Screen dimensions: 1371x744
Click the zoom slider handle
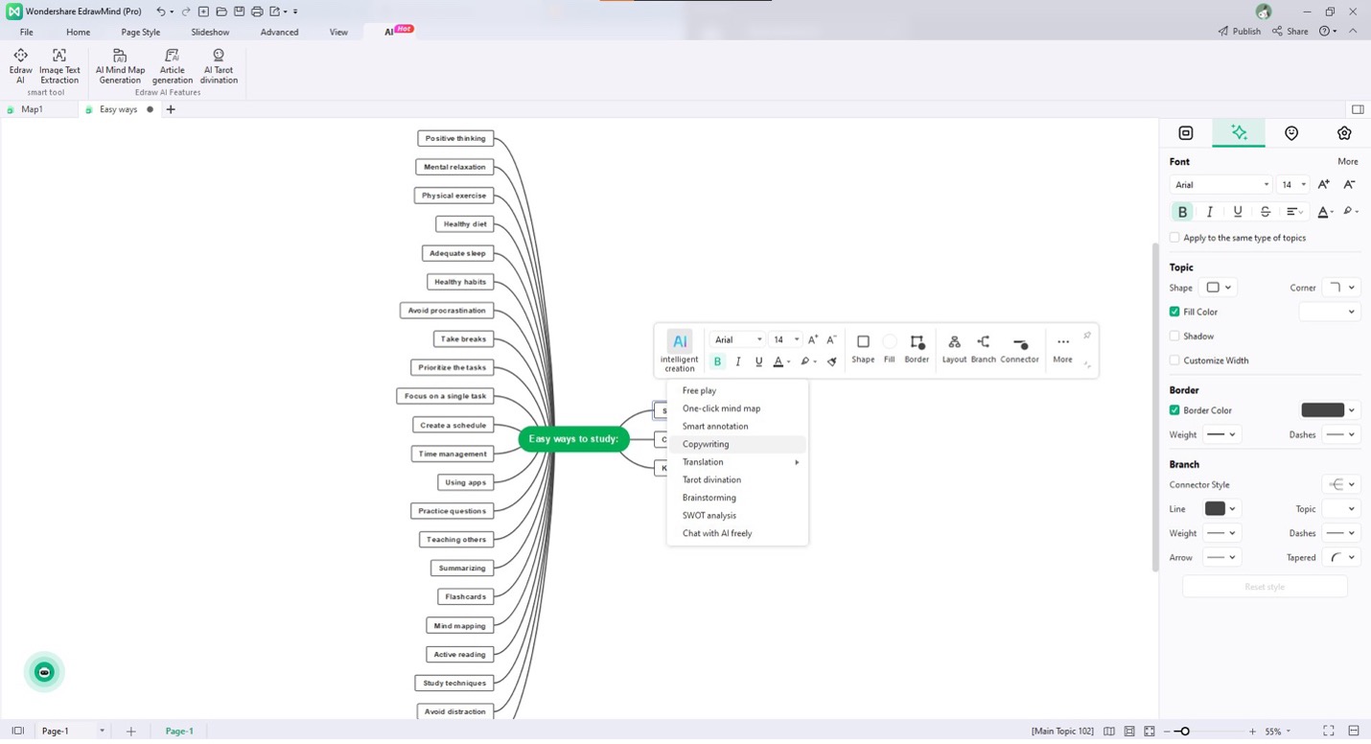(x=1185, y=732)
